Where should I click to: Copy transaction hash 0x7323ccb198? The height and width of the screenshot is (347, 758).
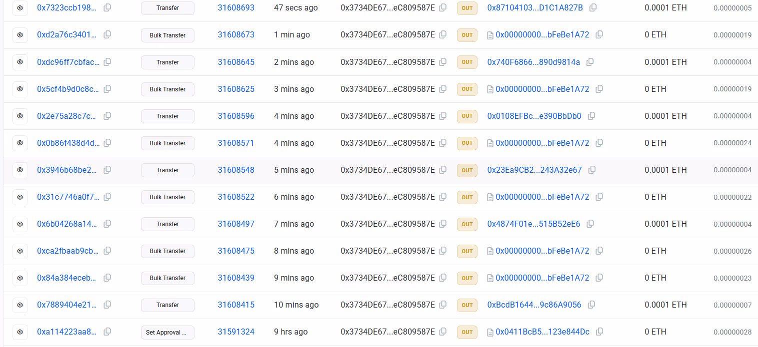tap(107, 8)
